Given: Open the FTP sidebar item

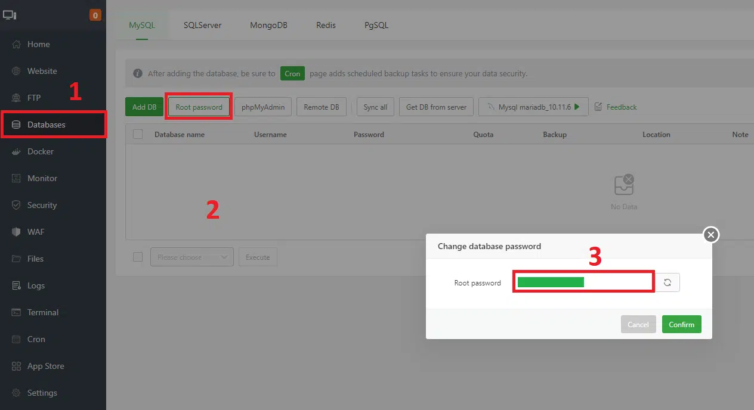Looking at the screenshot, I should pos(53,98).
